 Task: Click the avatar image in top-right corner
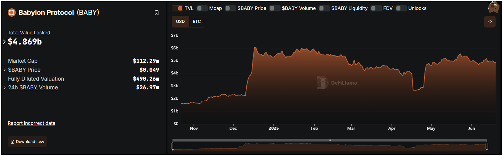493,7
